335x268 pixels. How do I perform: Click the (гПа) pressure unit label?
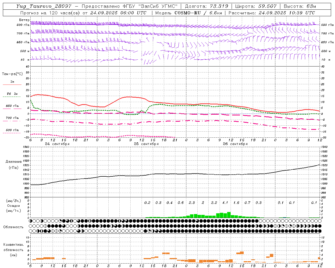14,168
